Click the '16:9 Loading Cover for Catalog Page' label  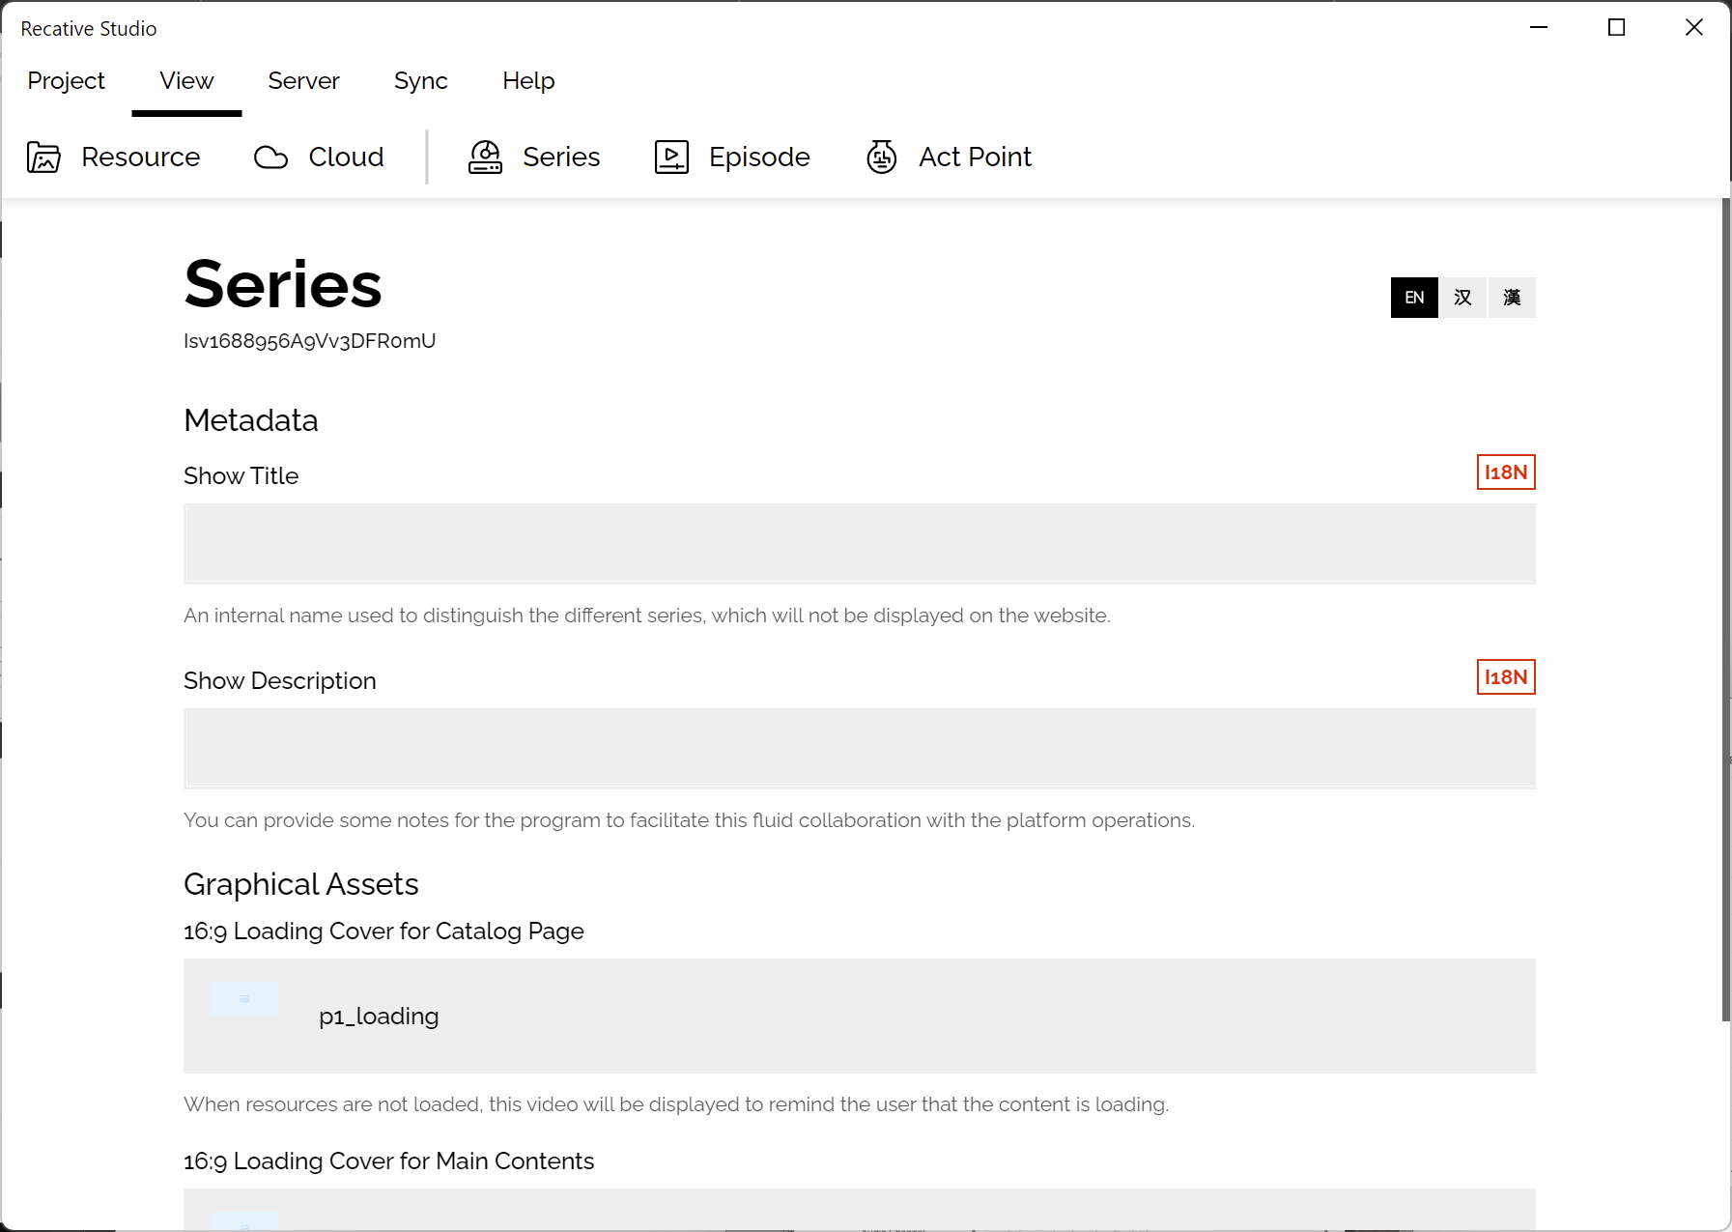[x=383, y=931]
